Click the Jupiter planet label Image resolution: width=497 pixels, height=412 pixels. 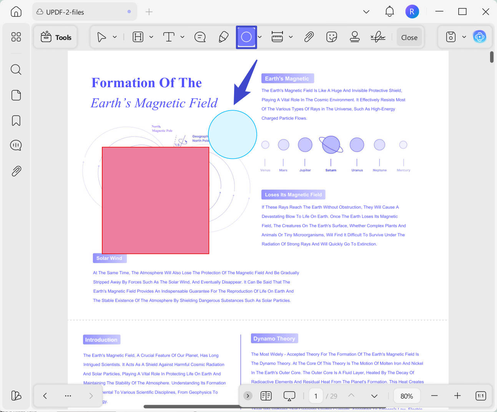click(x=305, y=170)
